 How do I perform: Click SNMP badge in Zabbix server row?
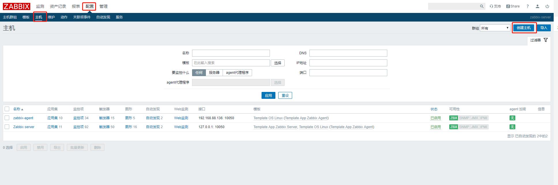[x=464, y=127]
